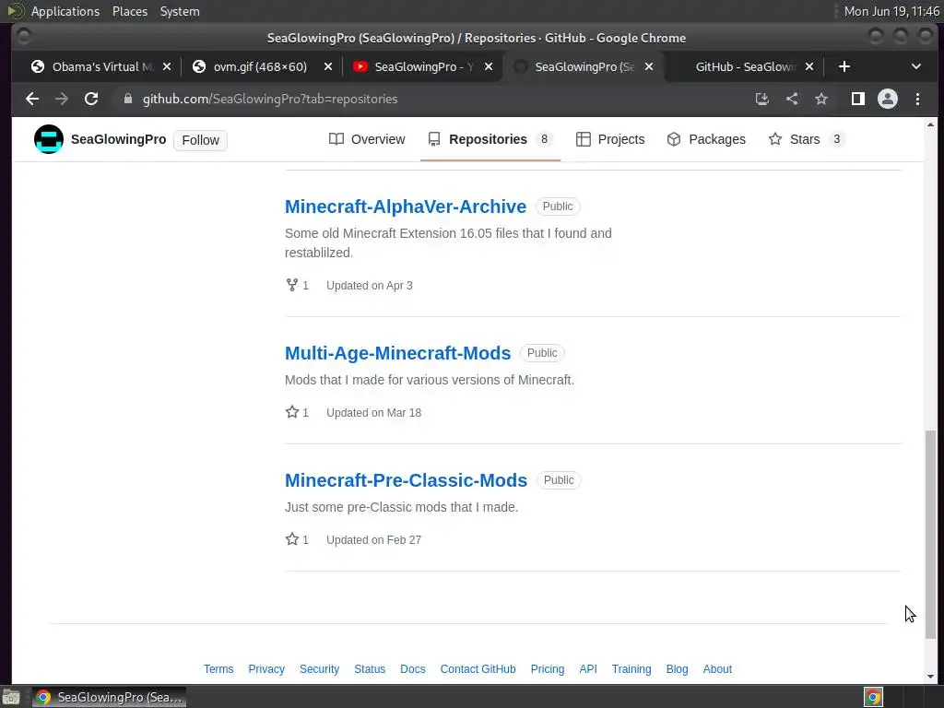Screen dimensions: 944x708
Task: Click the About footer link
Action: pos(717,669)
